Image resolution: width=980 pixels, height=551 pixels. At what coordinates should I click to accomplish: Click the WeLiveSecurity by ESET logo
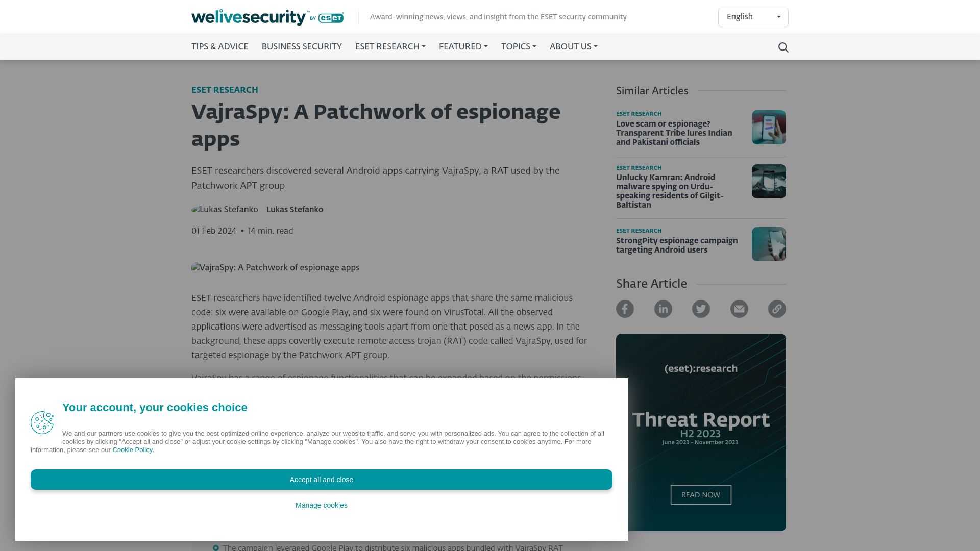coord(267,17)
